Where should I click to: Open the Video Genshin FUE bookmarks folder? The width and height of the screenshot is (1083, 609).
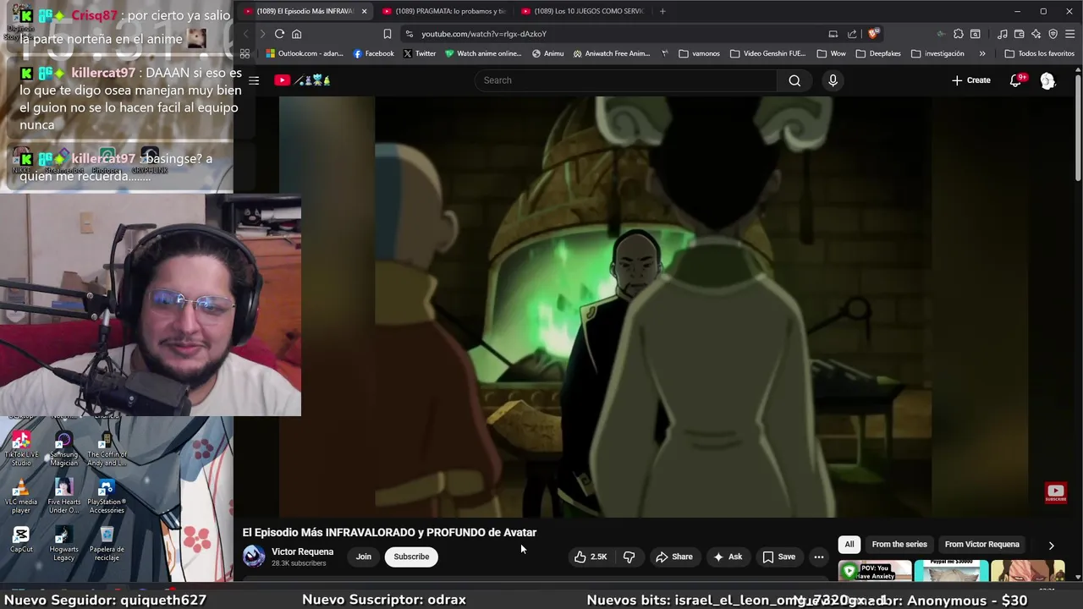(767, 53)
